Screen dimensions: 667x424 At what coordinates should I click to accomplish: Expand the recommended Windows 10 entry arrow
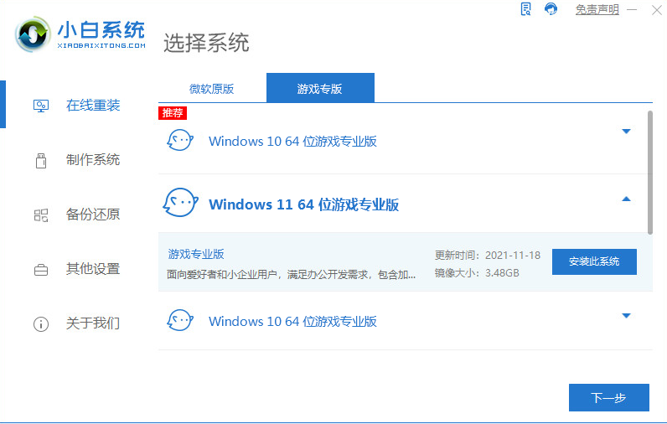click(626, 132)
